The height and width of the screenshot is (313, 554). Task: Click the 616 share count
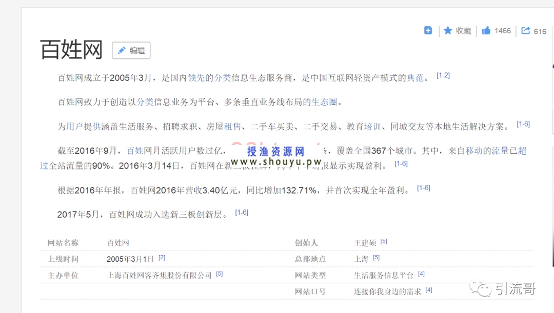click(x=540, y=31)
